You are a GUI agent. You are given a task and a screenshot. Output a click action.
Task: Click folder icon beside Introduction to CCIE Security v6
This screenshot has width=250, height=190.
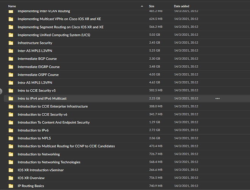pyautogui.click(x=11, y=114)
